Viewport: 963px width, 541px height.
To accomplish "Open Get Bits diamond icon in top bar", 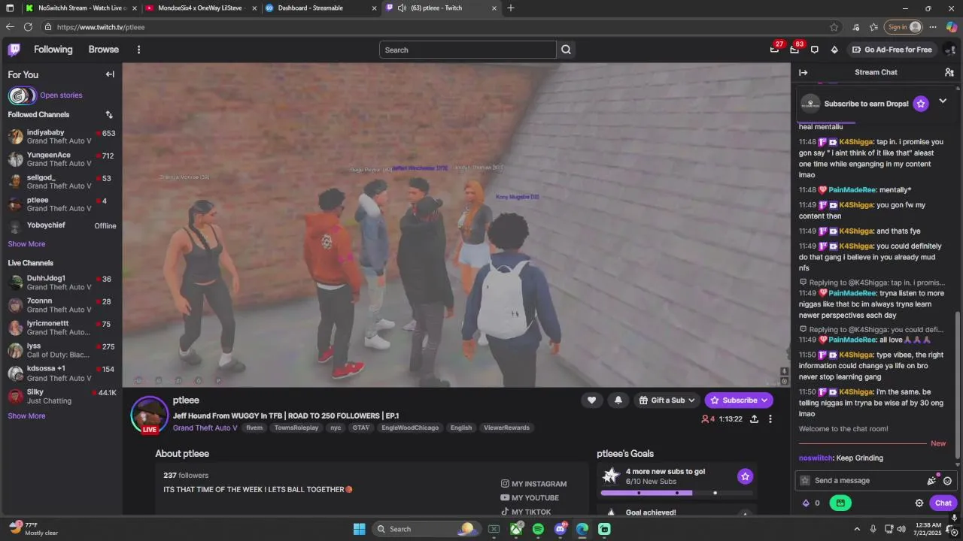I will coord(834,50).
